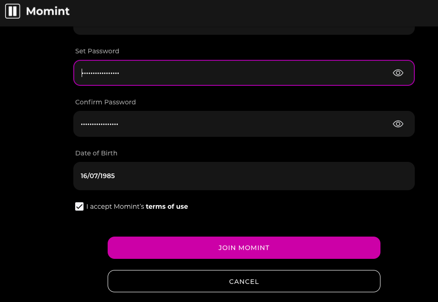Click the CANCEL button
This screenshot has width=438, height=302.
[x=244, y=281]
